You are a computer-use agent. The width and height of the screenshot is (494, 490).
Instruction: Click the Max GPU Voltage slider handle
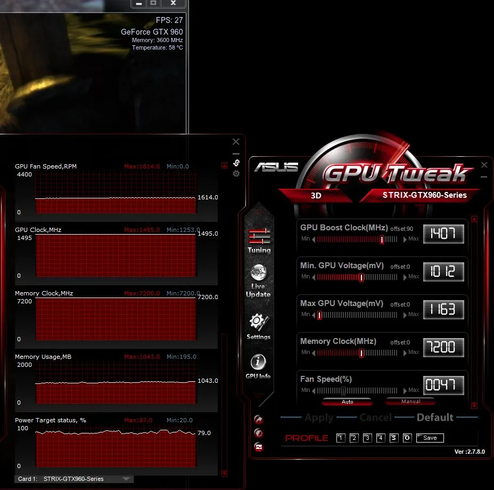coord(319,315)
